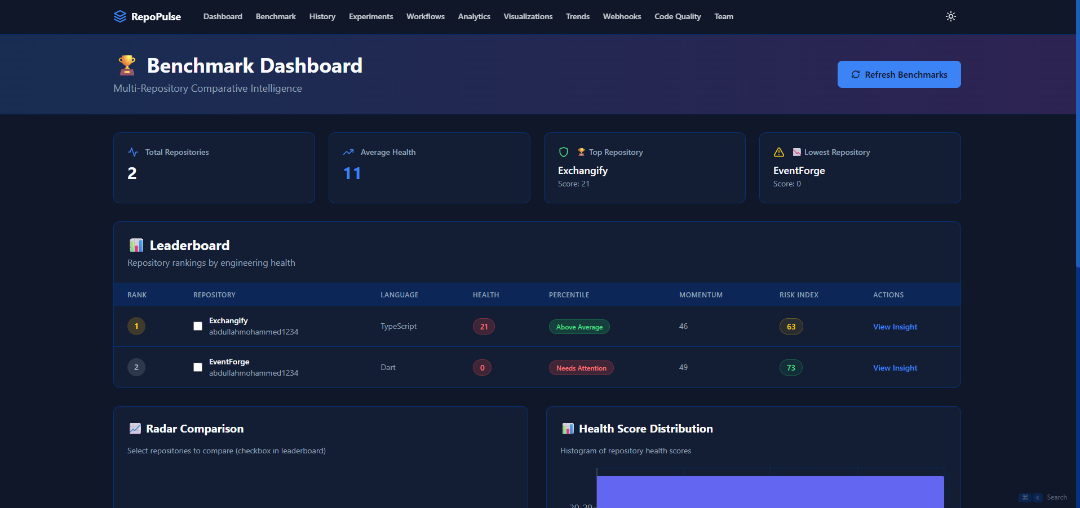1080x508 pixels.
Task: Click the trending arrow icon on Average Health
Action: [x=348, y=152]
